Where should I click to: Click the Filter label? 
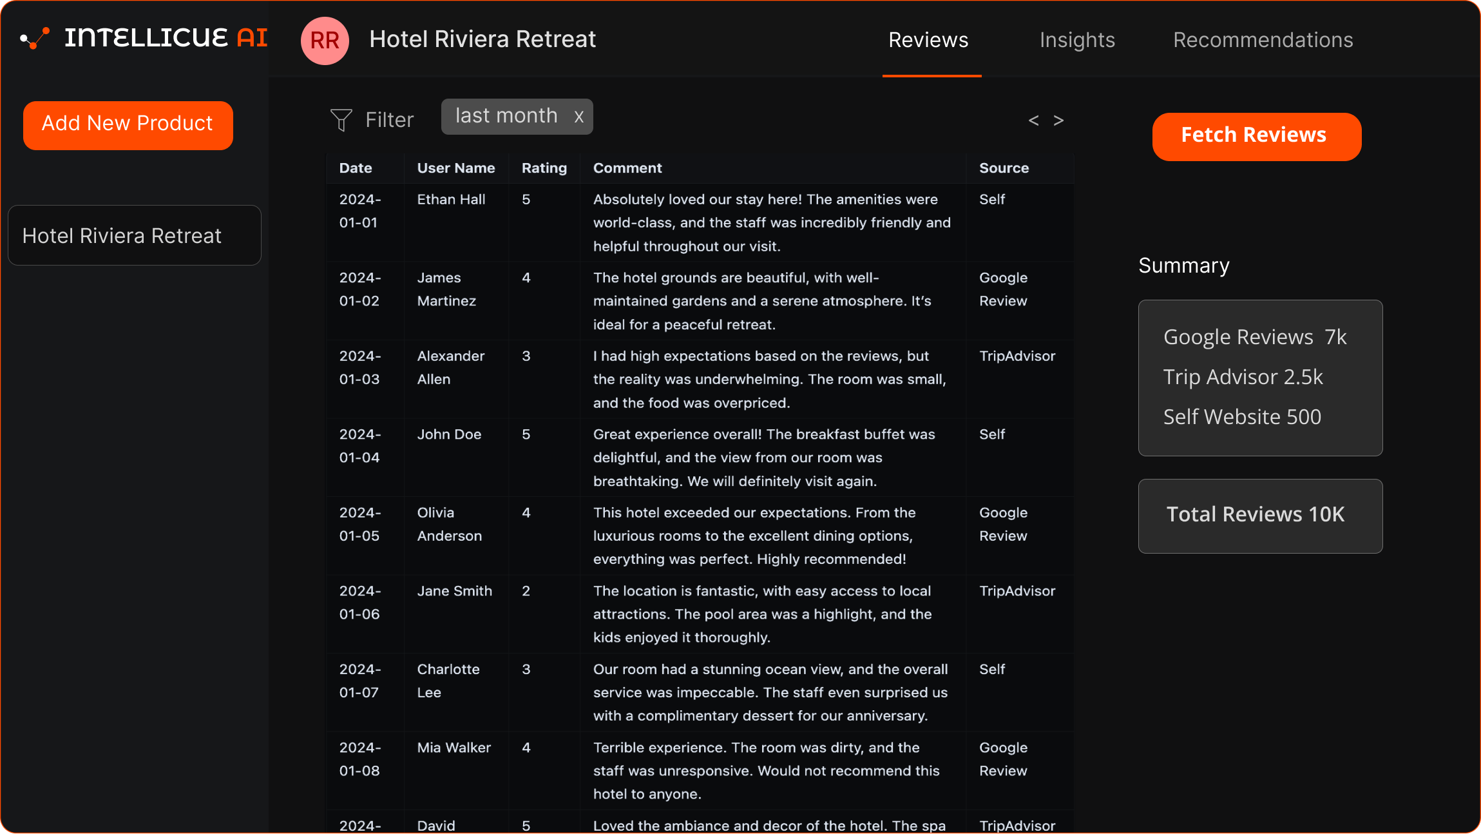(389, 120)
